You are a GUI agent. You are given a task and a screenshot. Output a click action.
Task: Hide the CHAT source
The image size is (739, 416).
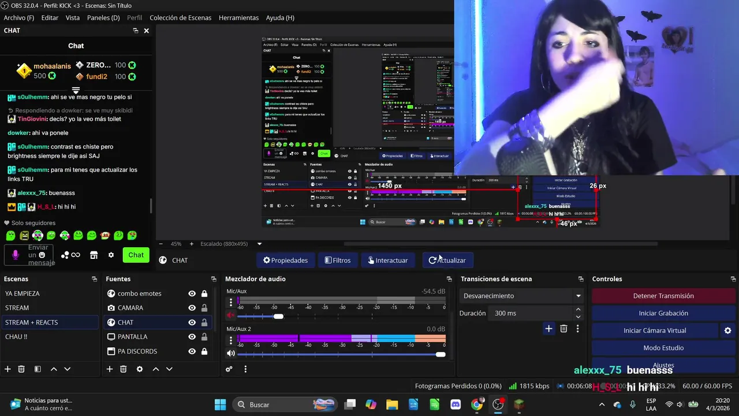192,322
